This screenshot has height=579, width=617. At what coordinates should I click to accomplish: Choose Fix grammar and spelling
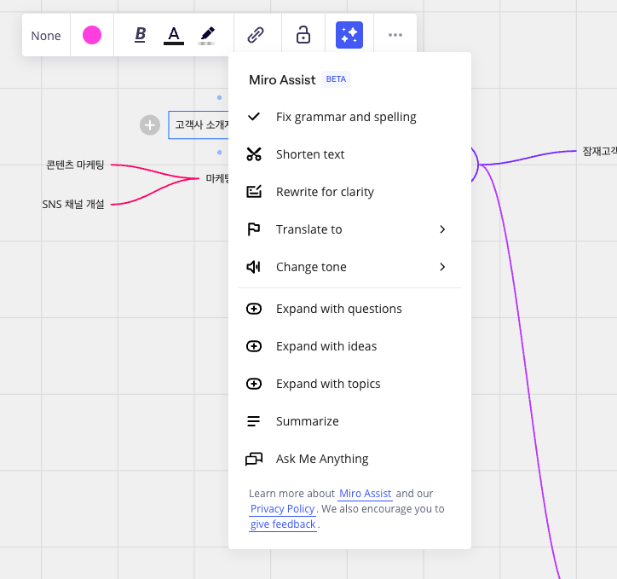(x=346, y=117)
